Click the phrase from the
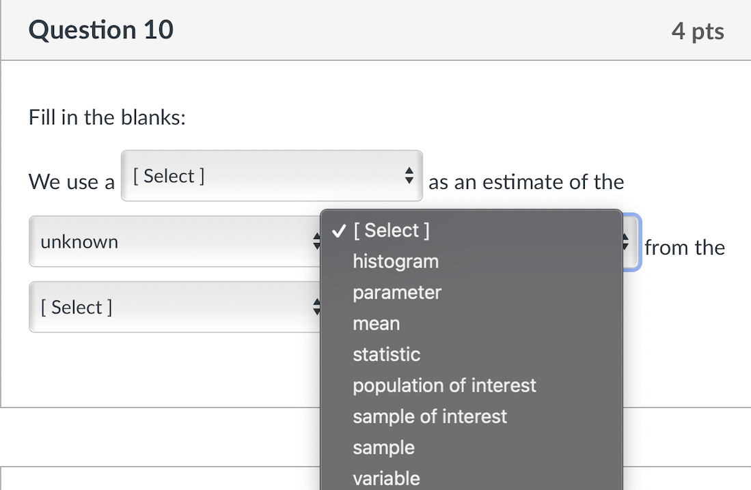The width and height of the screenshot is (751, 490). pos(685,248)
